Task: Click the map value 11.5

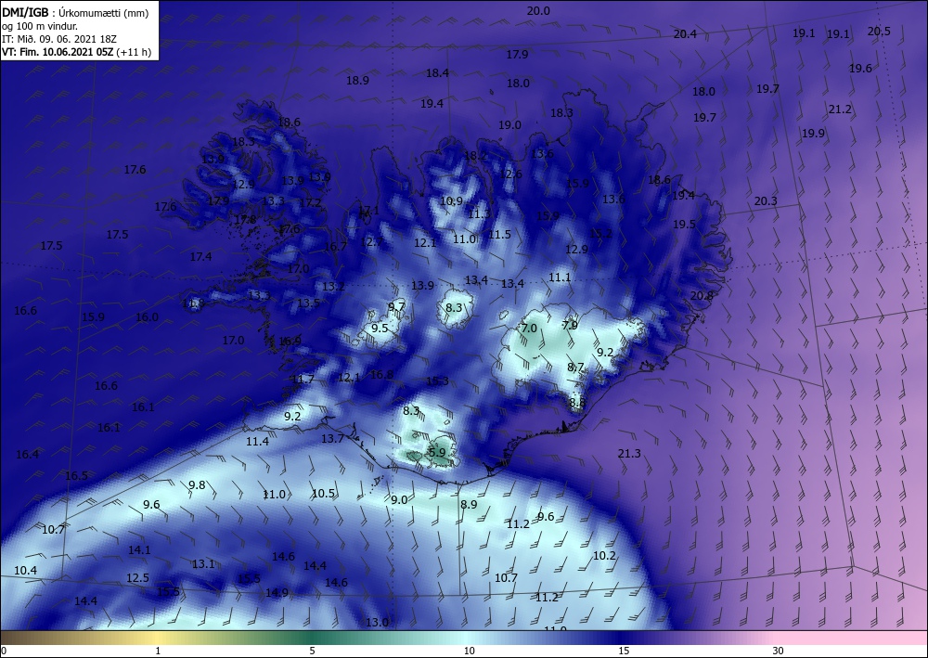Action: coord(499,234)
